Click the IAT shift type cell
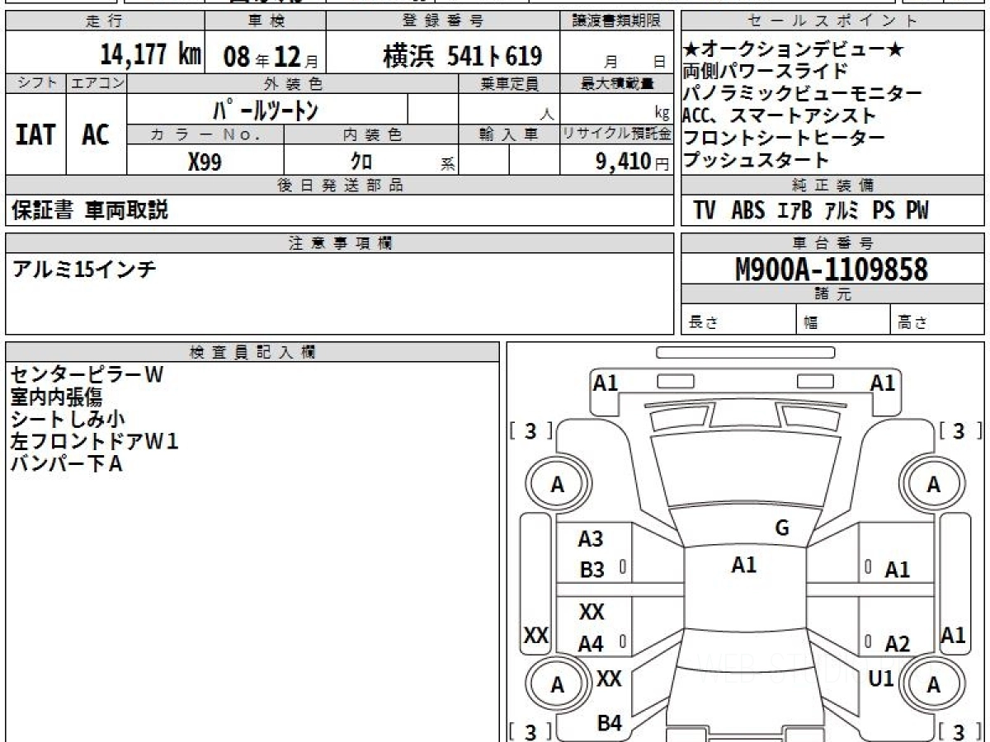Image resolution: width=990 pixels, height=742 pixels. click(x=35, y=135)
